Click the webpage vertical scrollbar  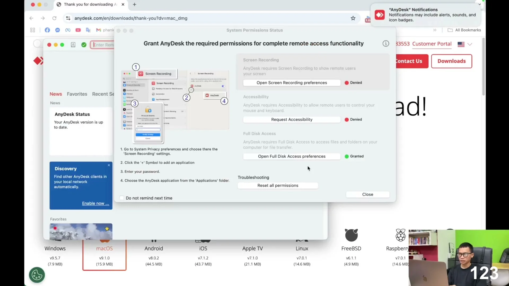coord(484,66)
